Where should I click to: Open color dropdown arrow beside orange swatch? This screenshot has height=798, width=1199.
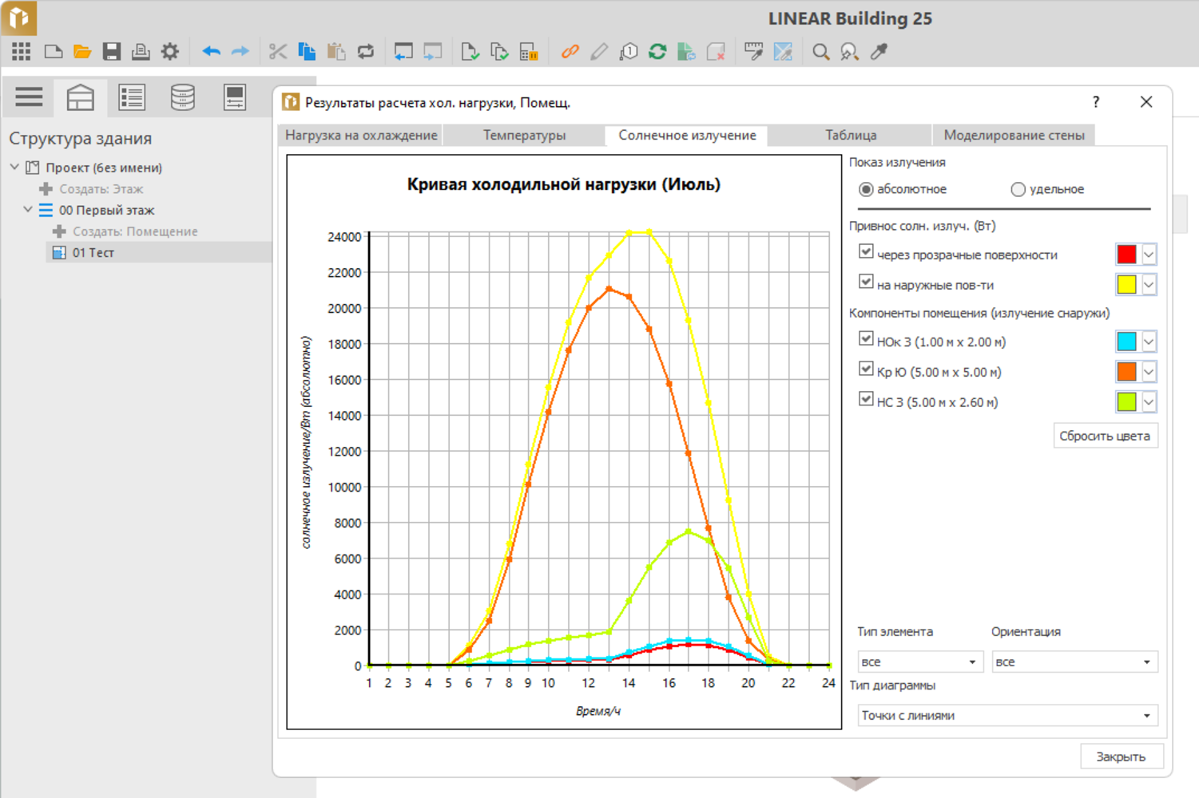pos(1149,372)
